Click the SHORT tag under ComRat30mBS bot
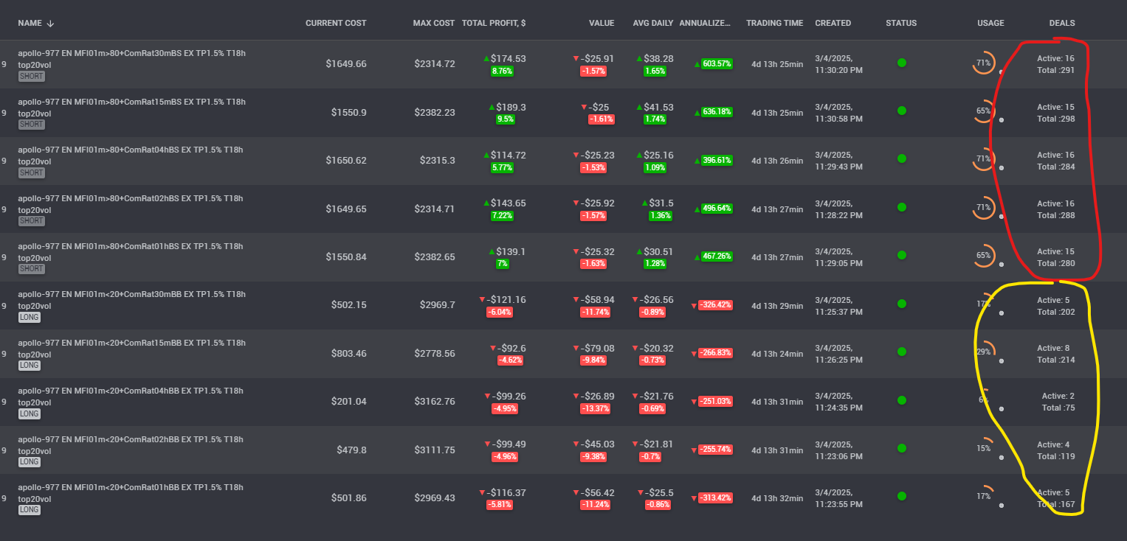 pyautogui.click(x=31, y=77)
